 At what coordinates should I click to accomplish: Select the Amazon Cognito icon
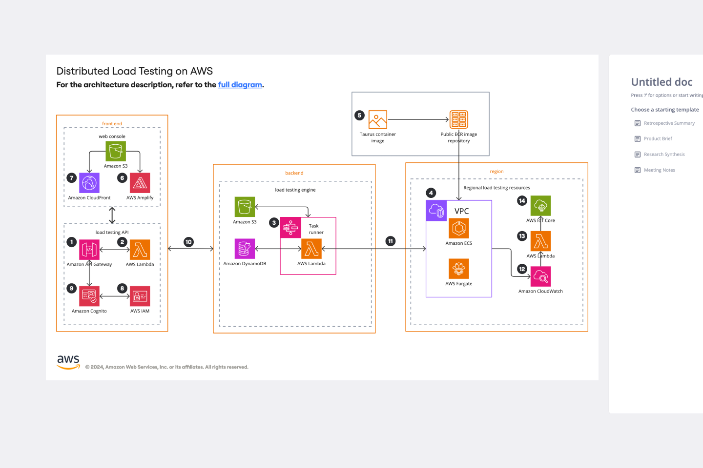(x=89, y=296)
